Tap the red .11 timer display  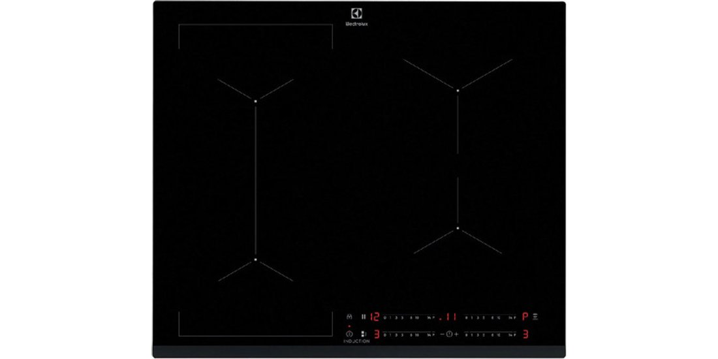click(448, 317)
